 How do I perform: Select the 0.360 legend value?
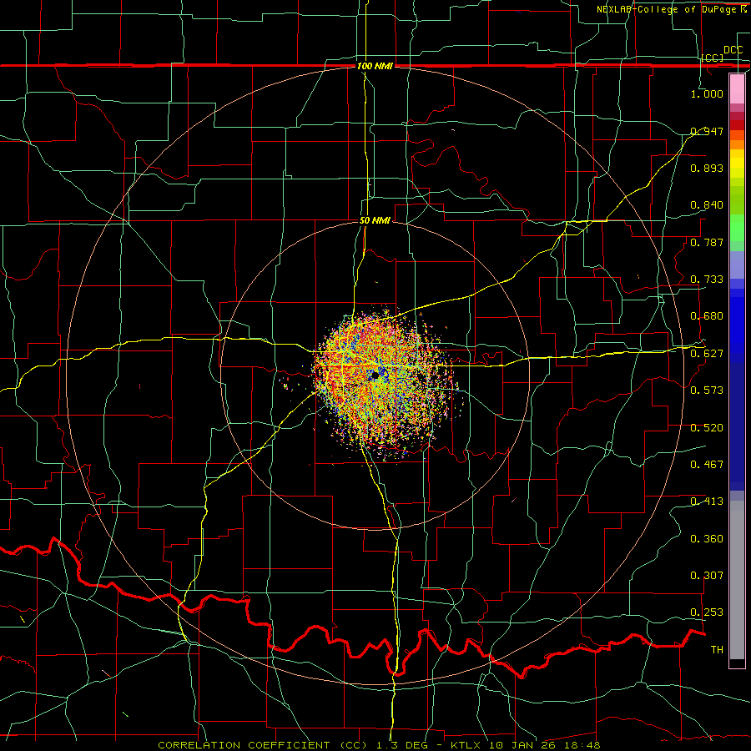pos(707,539)
